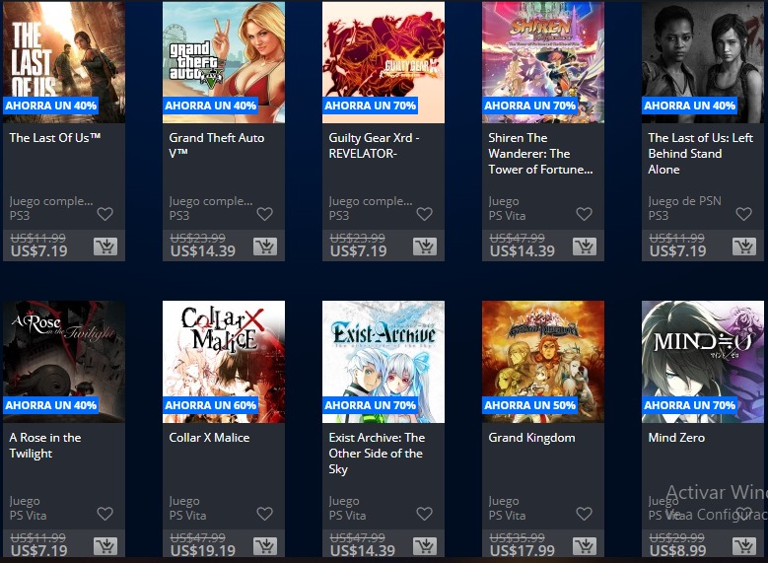
Task: Add Mind Zero to cart
Action: 744,546
